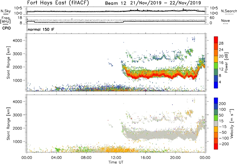Click the Nave axis value '60'

click(x=212, y=18)
